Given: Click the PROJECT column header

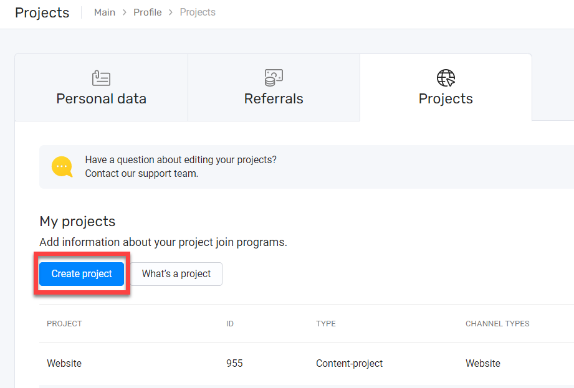Looking at the screenshot, I should [64, 324].
